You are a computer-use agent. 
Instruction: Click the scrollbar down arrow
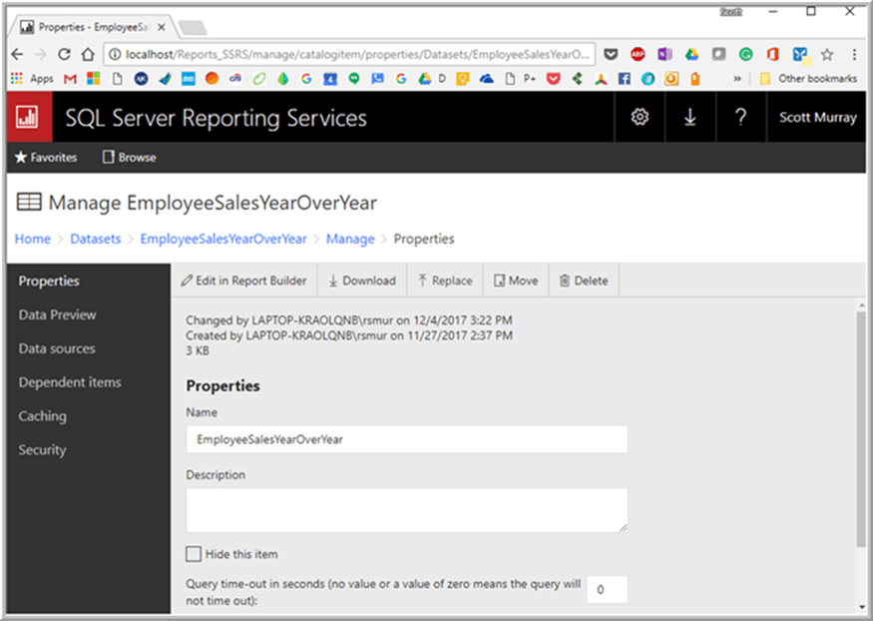(x=861, y=606)
